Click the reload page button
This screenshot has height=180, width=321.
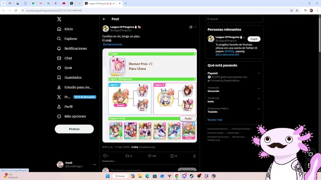(16, 10)
